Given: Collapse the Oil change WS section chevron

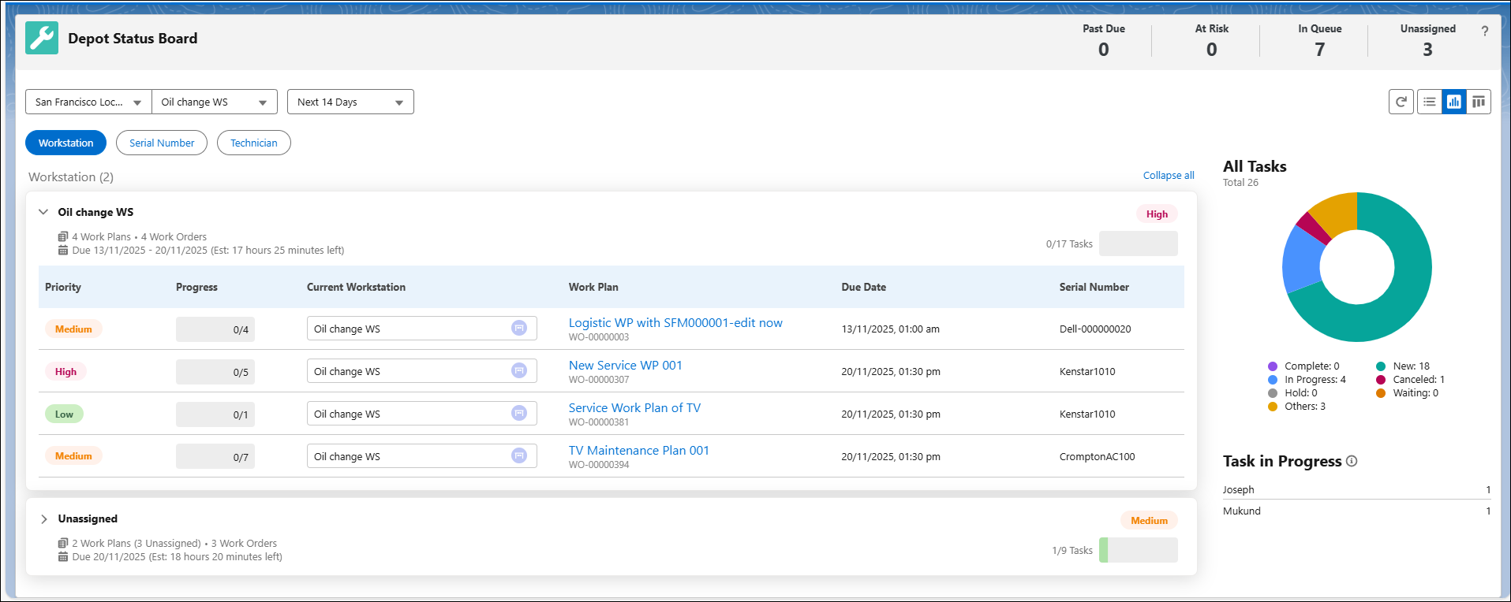Looking at the screenshot, I should 43,212.
